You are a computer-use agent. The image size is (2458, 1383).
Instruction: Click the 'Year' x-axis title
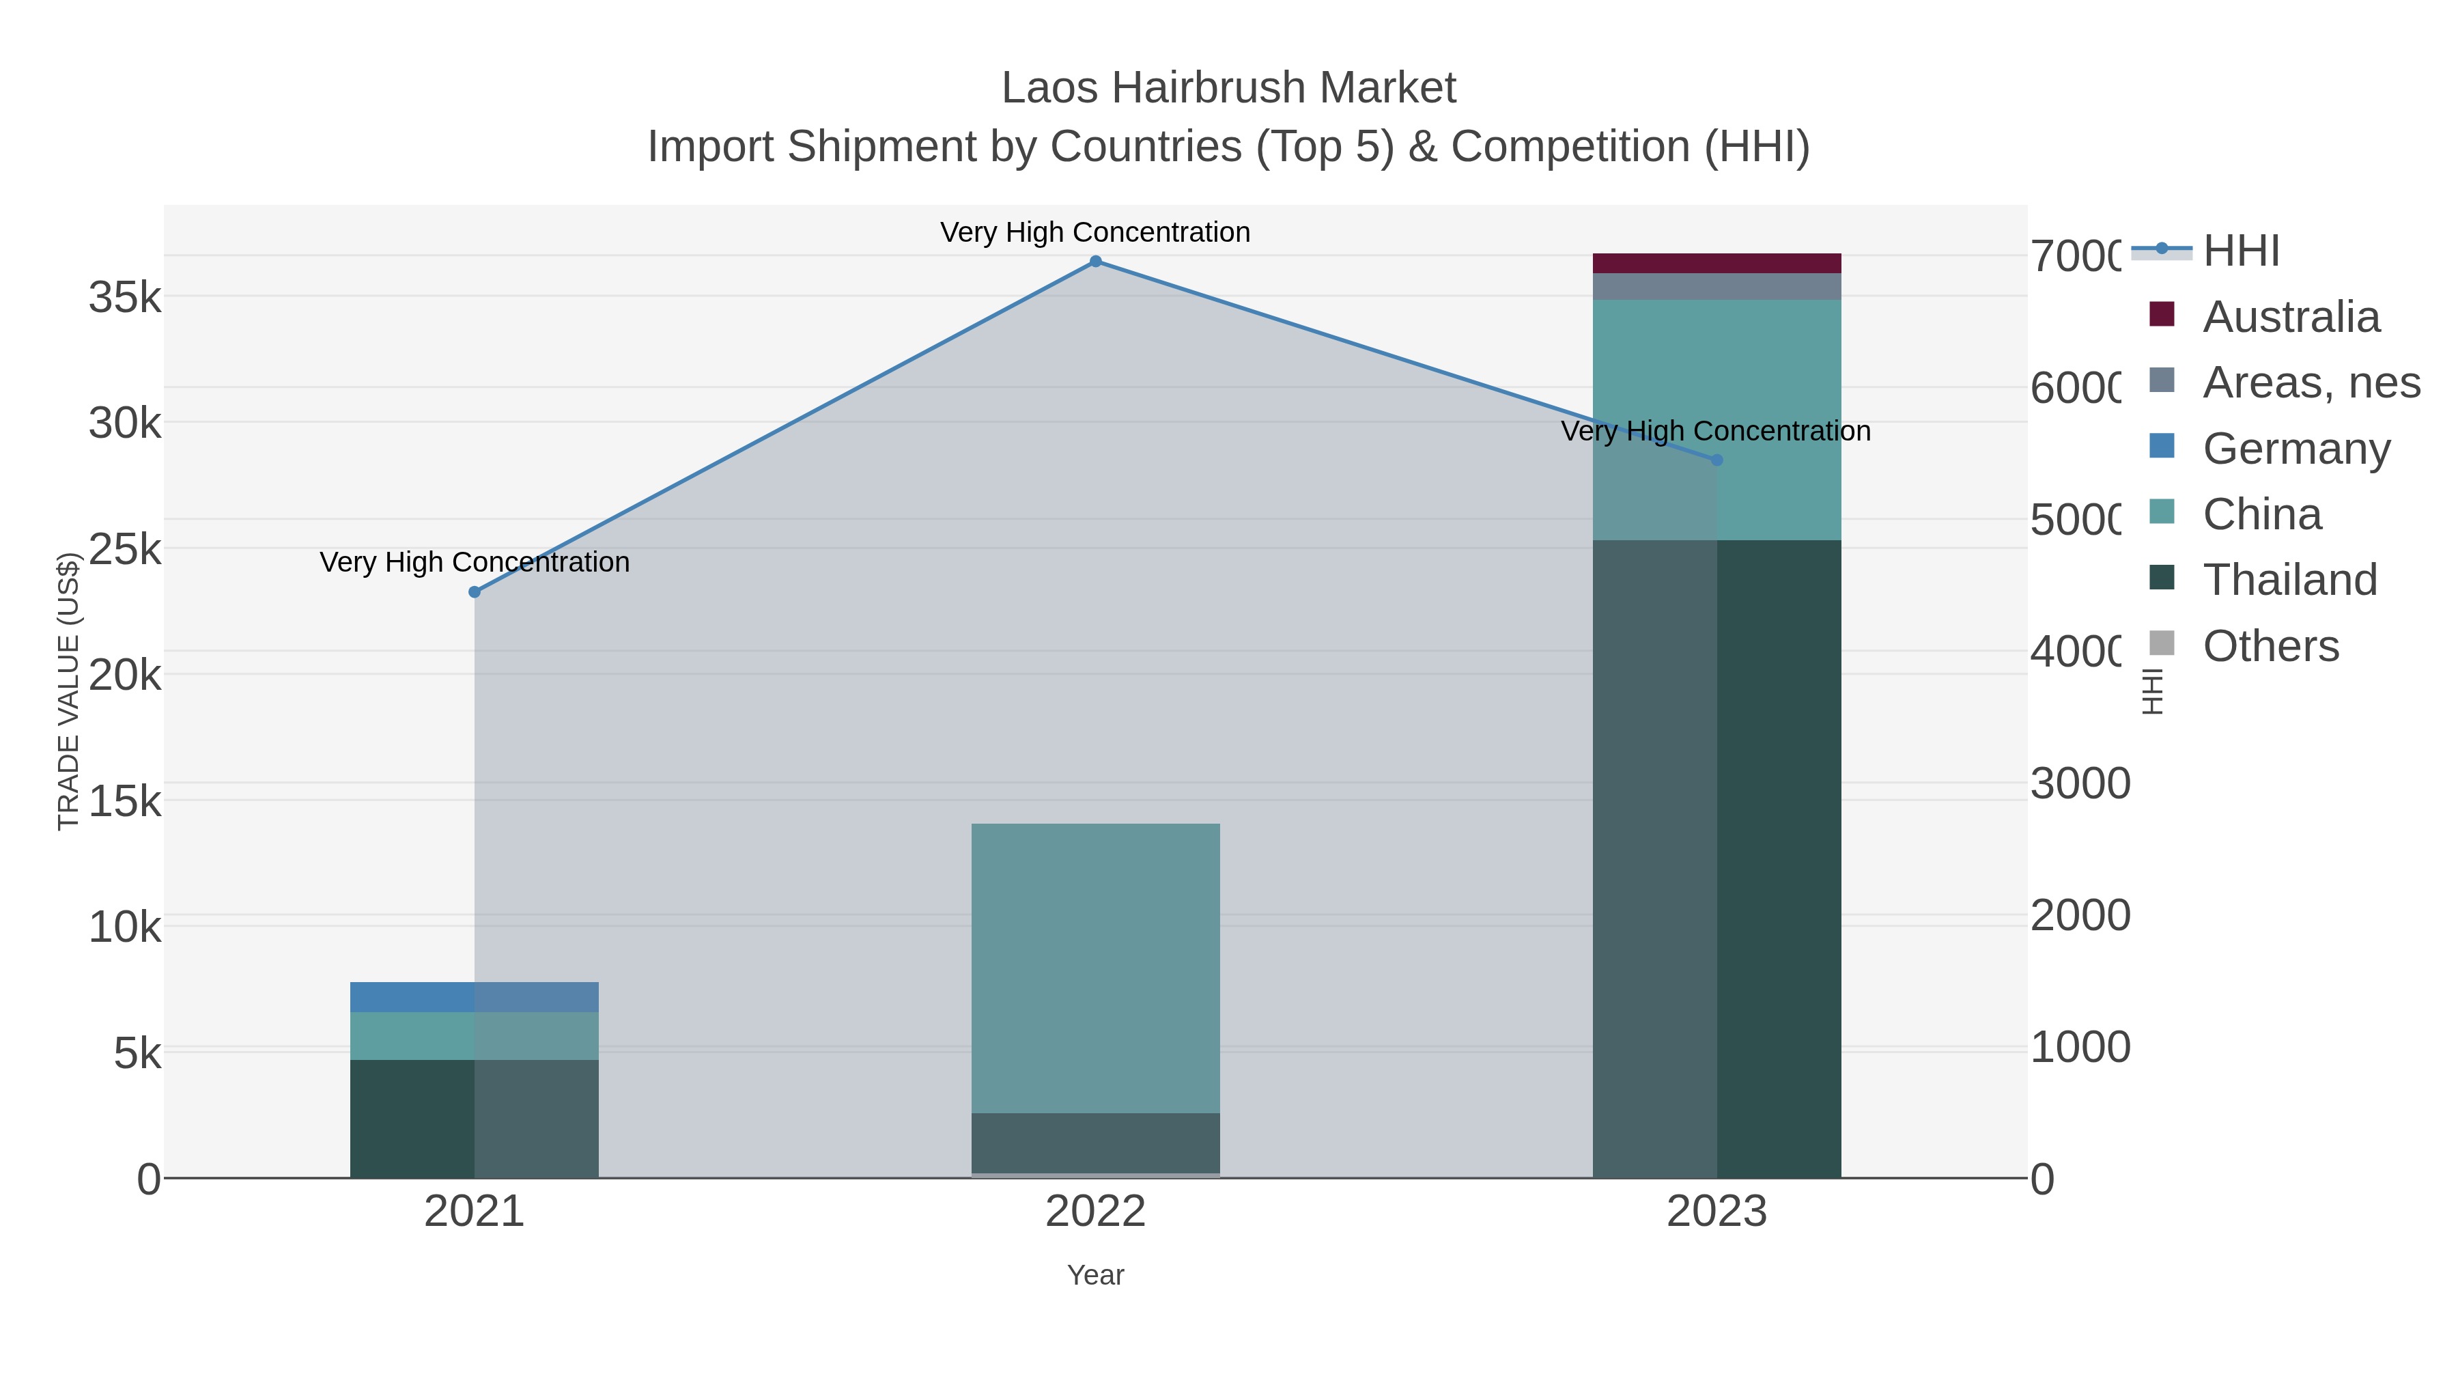click(x=1095, y=1275)
